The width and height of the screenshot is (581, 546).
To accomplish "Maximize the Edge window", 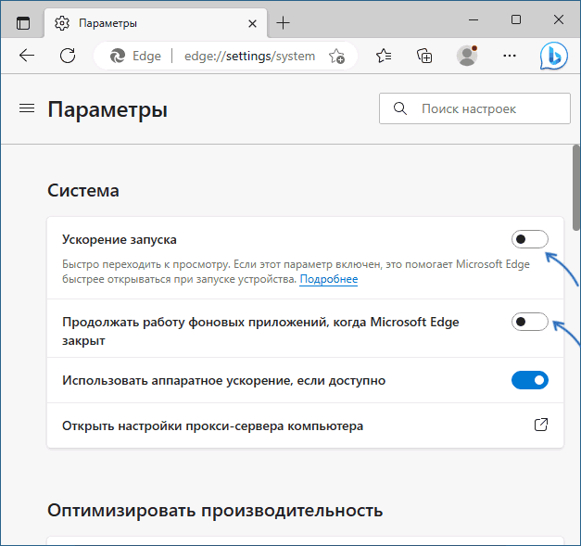I will (x=516, y=19).
